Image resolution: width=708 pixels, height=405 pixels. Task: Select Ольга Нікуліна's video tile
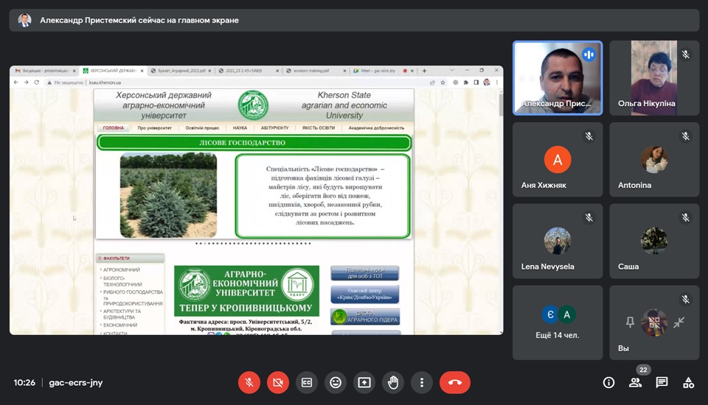(654, 78)
